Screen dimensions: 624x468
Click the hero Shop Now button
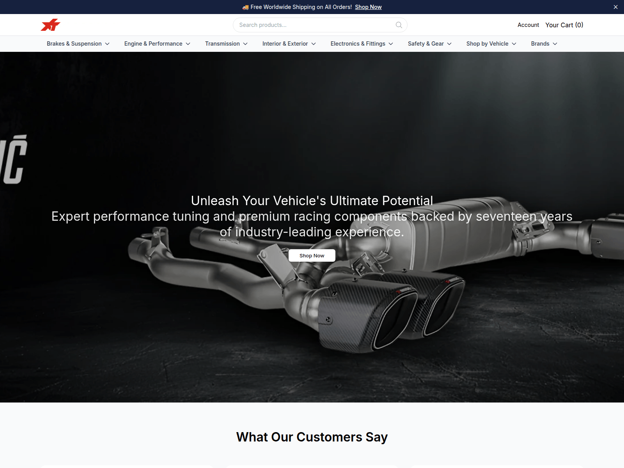[x=312, y=255]
